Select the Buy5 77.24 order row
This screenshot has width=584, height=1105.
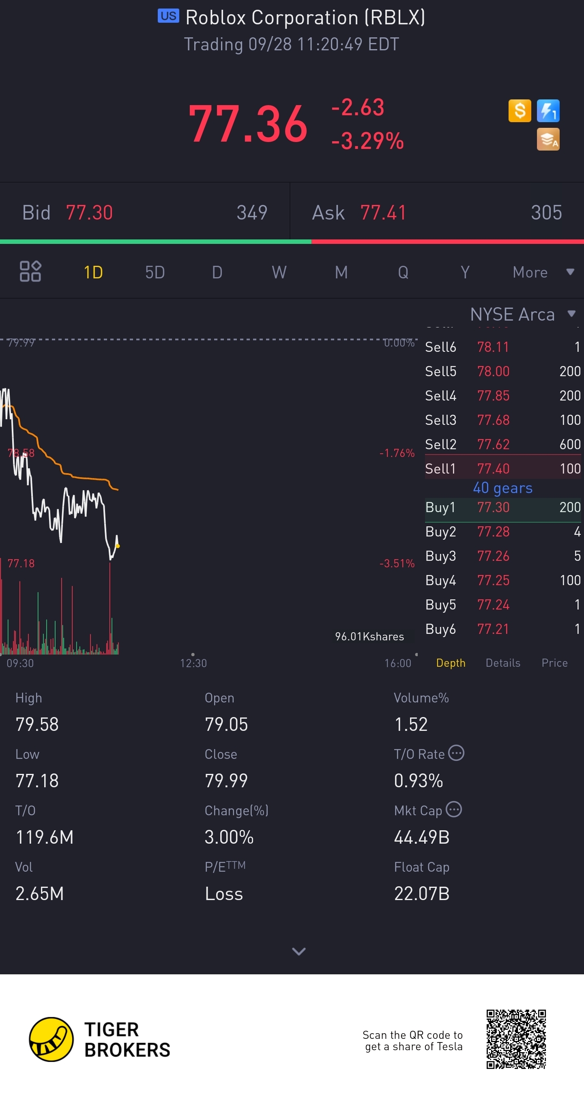(x=503, y=604)
